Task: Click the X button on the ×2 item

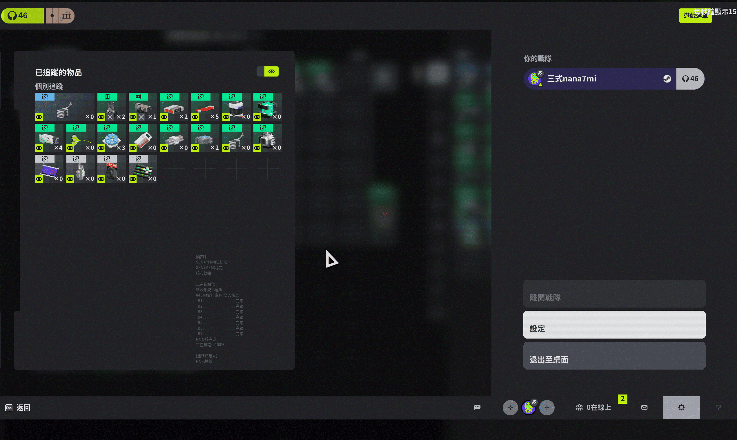Action: [110, 117]
